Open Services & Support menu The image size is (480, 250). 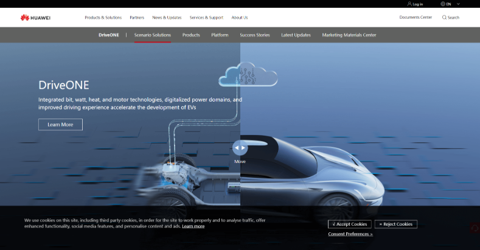(x=206, y=18)
